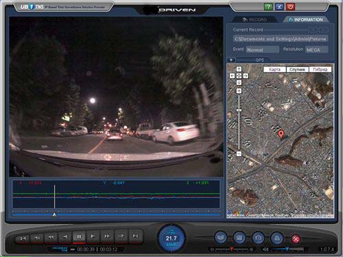Click the blue playback progress bar

116,215
